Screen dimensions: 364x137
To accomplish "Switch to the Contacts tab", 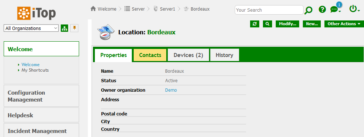I will [150, 55].
